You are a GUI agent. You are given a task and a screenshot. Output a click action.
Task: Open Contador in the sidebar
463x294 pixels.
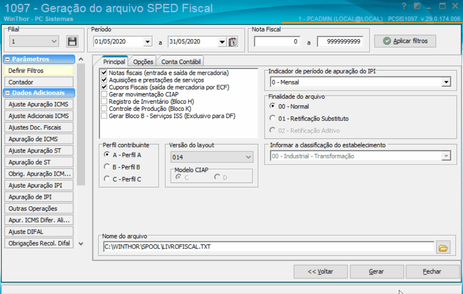39,82
